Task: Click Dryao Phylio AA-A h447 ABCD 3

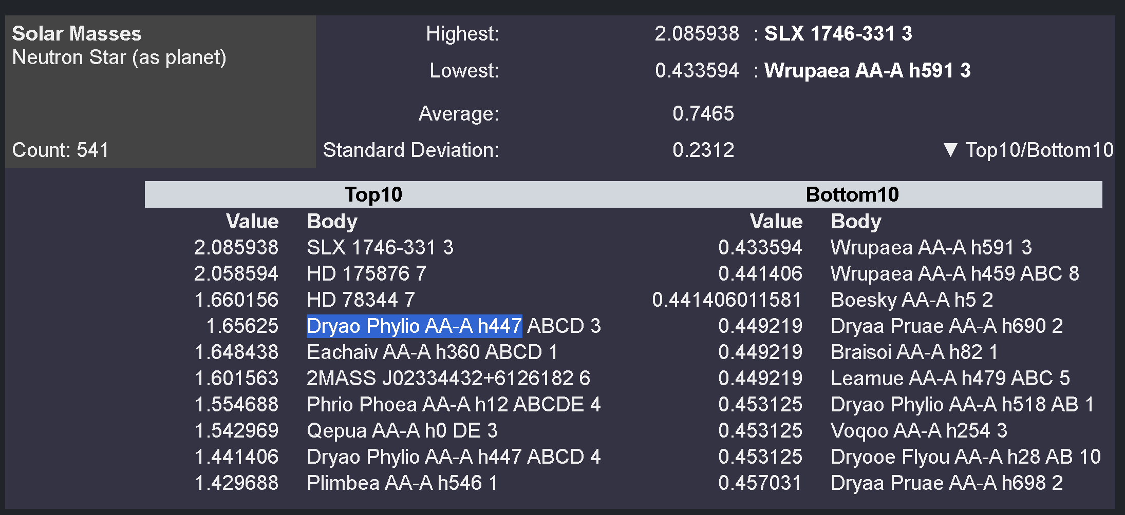Action: click(454, 326)
